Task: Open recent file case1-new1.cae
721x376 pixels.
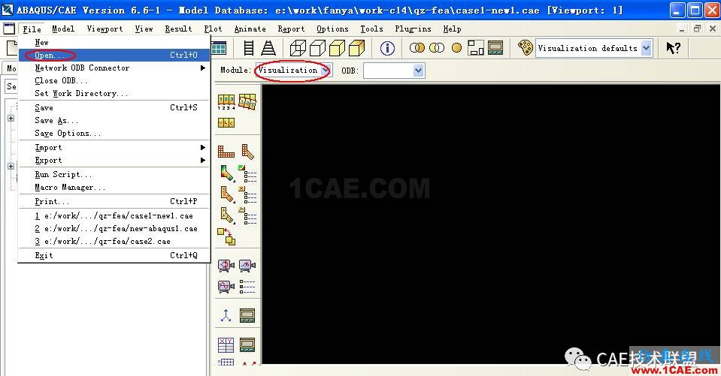Action: click(114, 216)
